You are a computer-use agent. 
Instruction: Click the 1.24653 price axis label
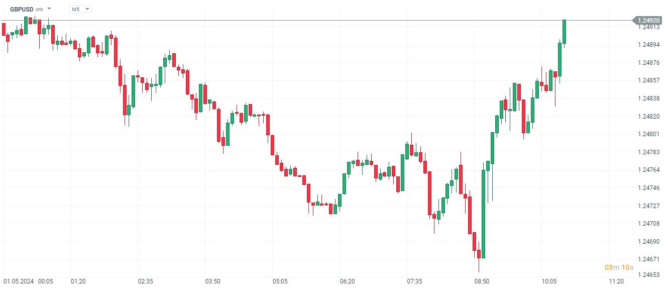pyautogui.click(x=648, y=275)
